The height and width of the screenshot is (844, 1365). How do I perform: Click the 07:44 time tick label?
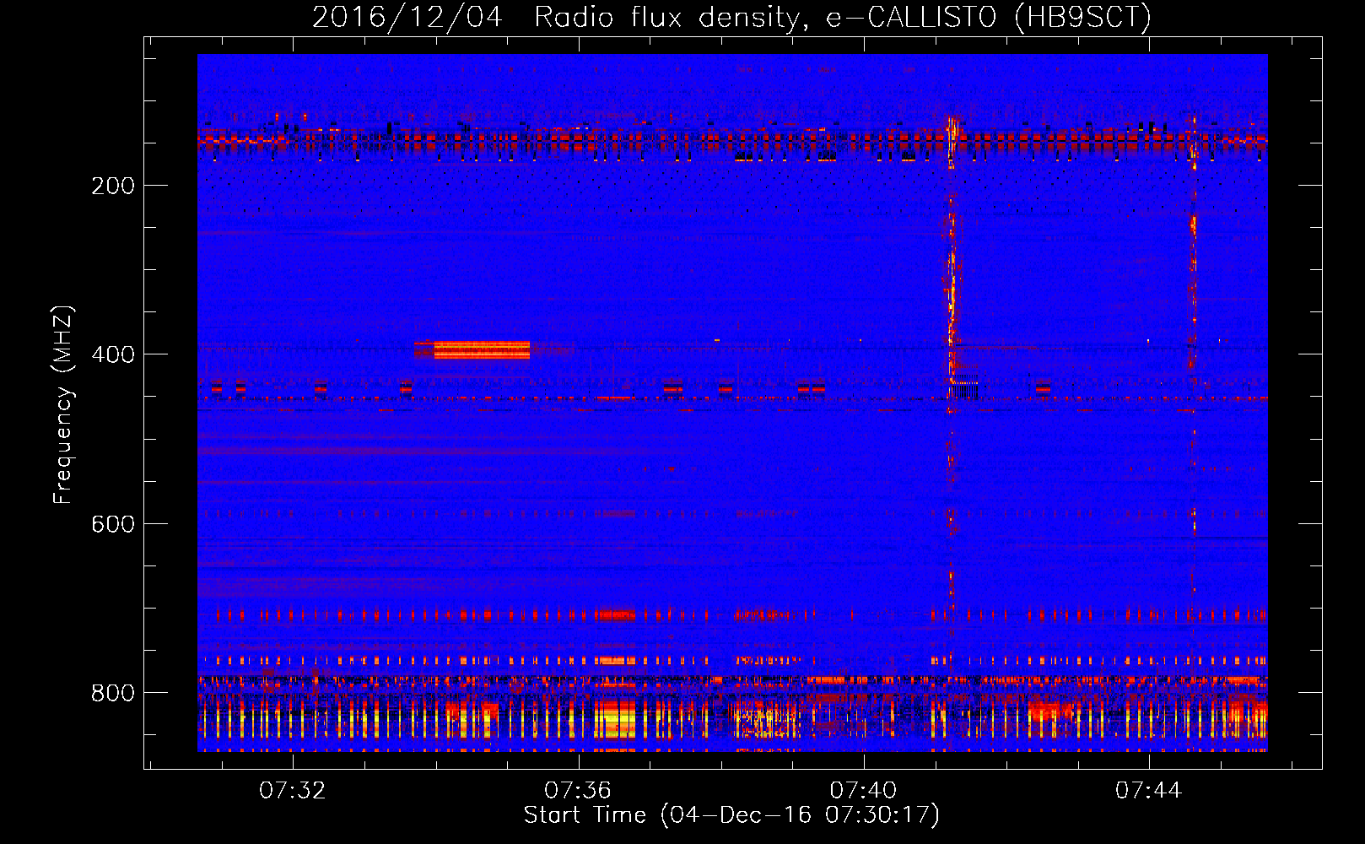click(x=1148, y=791)
